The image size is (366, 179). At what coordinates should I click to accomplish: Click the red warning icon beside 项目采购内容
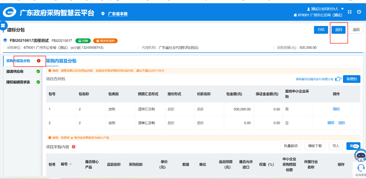pyautogui.click(x=74, y=147)
